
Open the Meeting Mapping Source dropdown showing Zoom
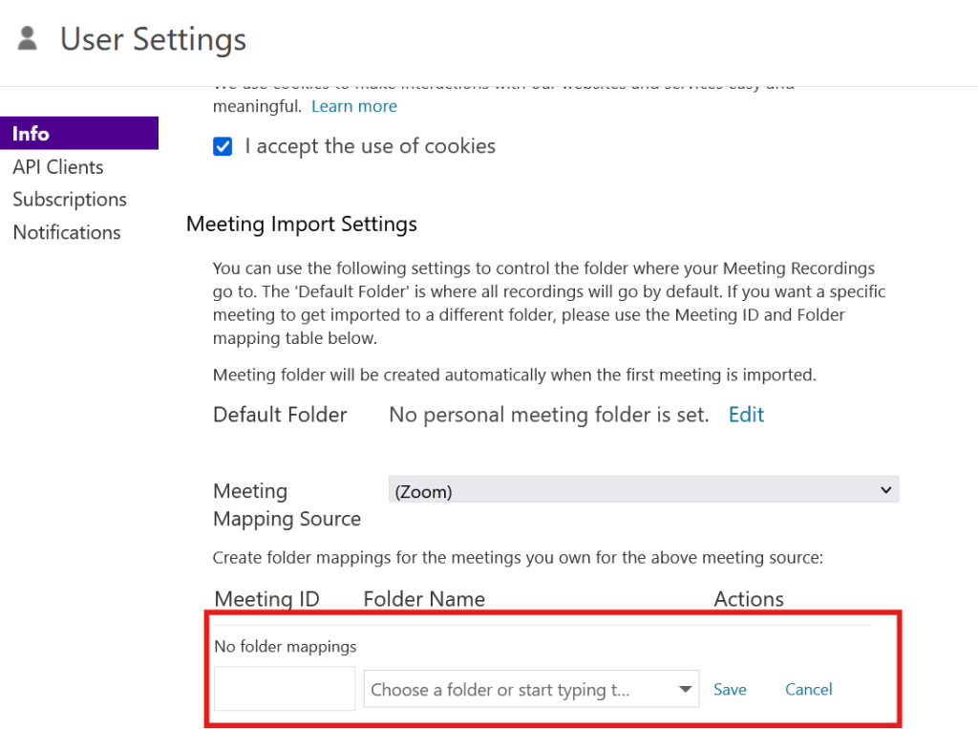click(x=644, y=491)
